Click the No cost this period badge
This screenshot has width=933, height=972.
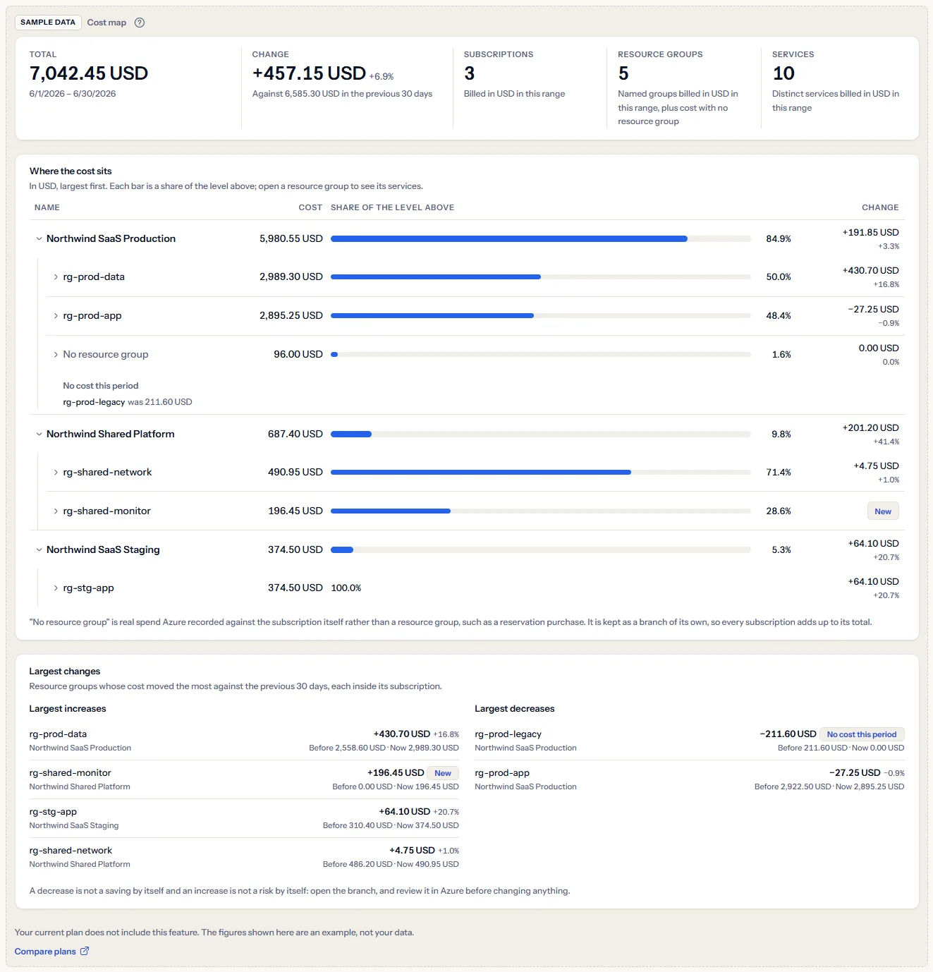tap(862, 734)
